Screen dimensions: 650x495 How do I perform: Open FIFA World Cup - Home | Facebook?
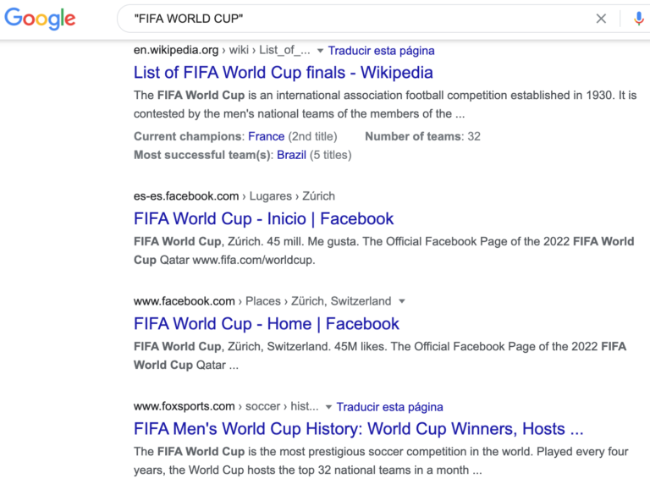tap(266, 324)
